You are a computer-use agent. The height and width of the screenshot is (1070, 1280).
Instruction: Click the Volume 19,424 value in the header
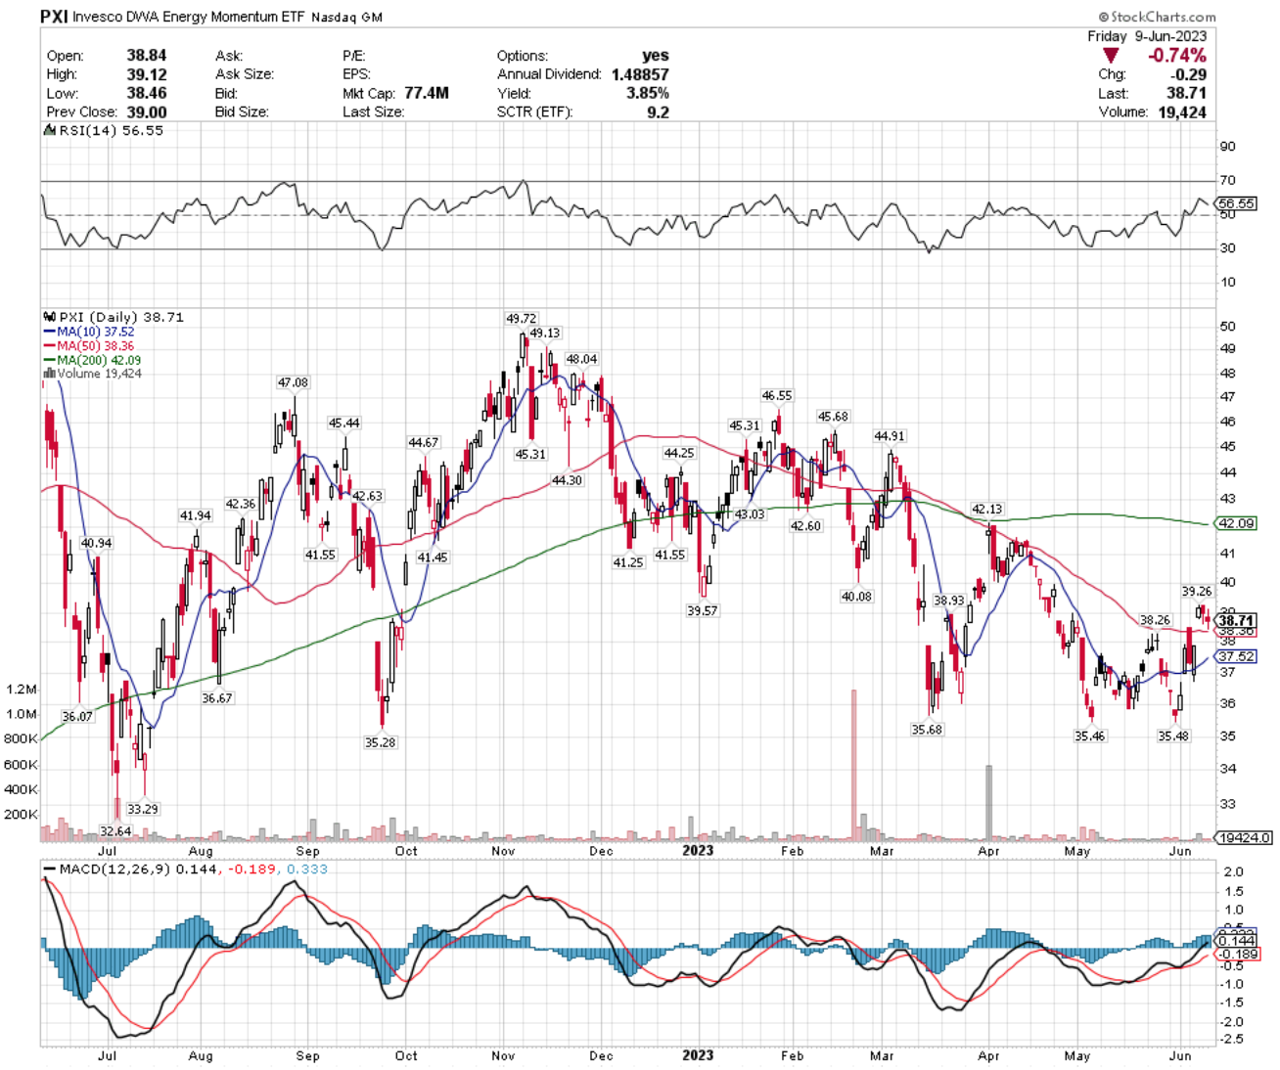click(x=1181, y=112)
